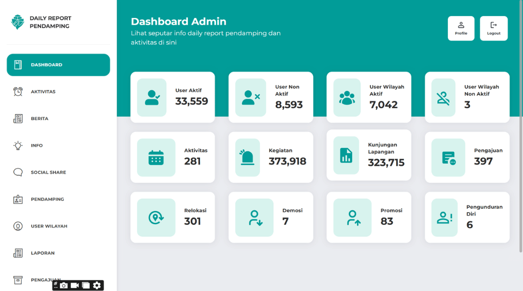The width and height of the screenshot is (523, 291).
Task: Click the Profile button
Action: click(x=461, y=28)
